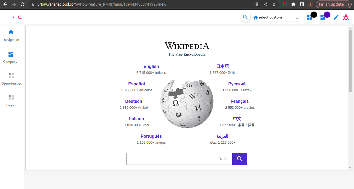Open the select custom dropdown

pyautogui.click(x=277, y=17)
